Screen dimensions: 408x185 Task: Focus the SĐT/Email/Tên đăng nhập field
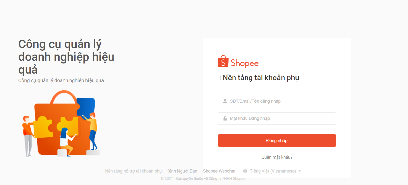click(x=280, y=101)
